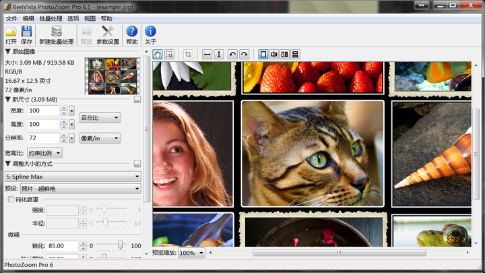
Task: Open the pixels/in (像素/in) dropdown
Action: point(100,138)
